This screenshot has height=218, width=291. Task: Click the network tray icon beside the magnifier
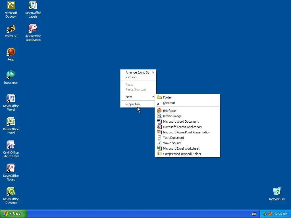pyautogui.click(x=265, y=214)
